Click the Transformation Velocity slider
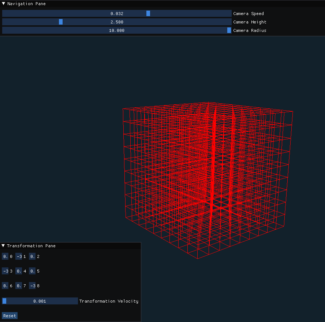325x322 pixels. coord(40,301)
